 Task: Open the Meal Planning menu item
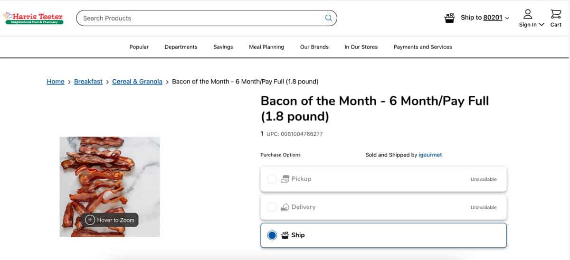pyautogui.click(x=266, y=47)
